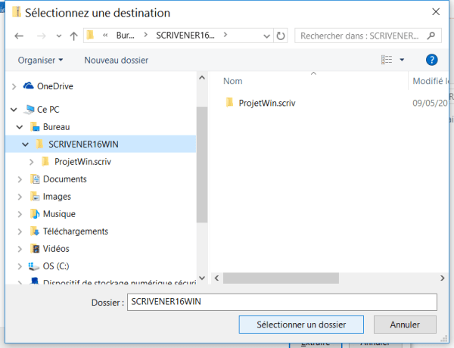
Task: Expand the OneDrive tree node
Action: tap(14, 86)
